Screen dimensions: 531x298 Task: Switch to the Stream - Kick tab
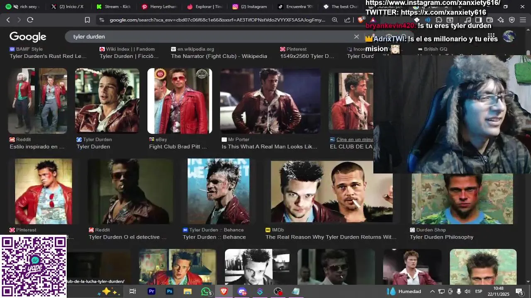coord(114,7)
